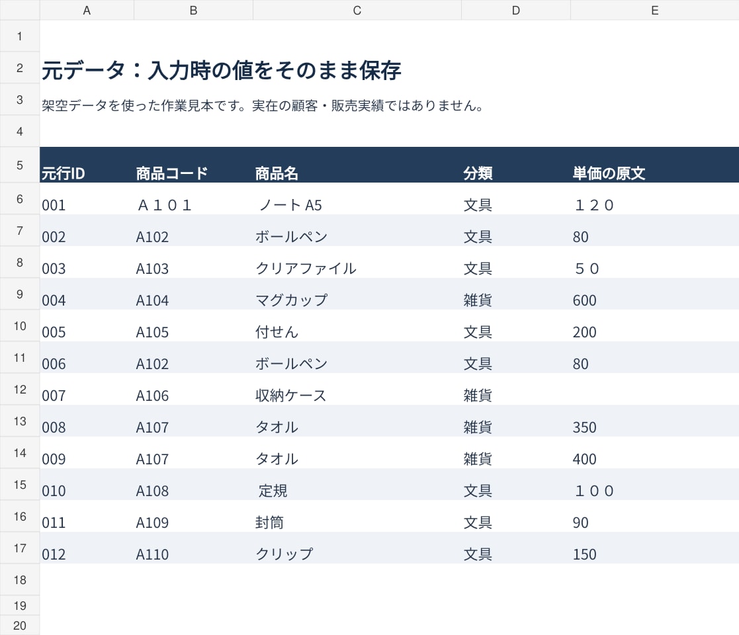Screen dimensions: 739x635
Task: Select price 400
Action: tap(654, 452)
